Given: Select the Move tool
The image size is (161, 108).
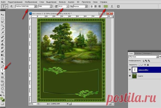Looking at the screenshot, I should click(2, 15).
